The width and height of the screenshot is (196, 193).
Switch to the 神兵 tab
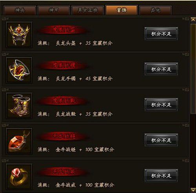(x=20, y=10)
